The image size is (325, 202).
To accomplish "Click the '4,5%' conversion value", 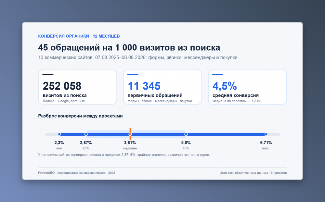I will 225,86.
